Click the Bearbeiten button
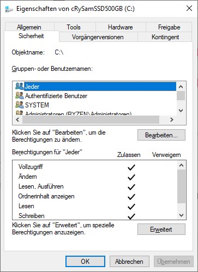This screenshot has height=272, width=198. click(161, 135)
